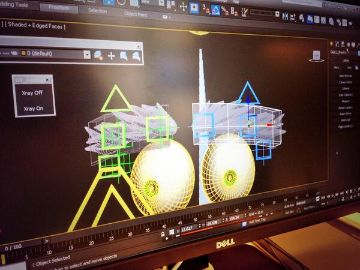Viewport: 360px width, 270px height.
Task: Launch the MAXScript utility
Action: [345, 120]
